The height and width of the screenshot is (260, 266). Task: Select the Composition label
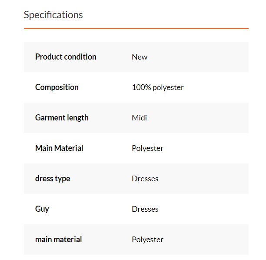coord(57,87)
